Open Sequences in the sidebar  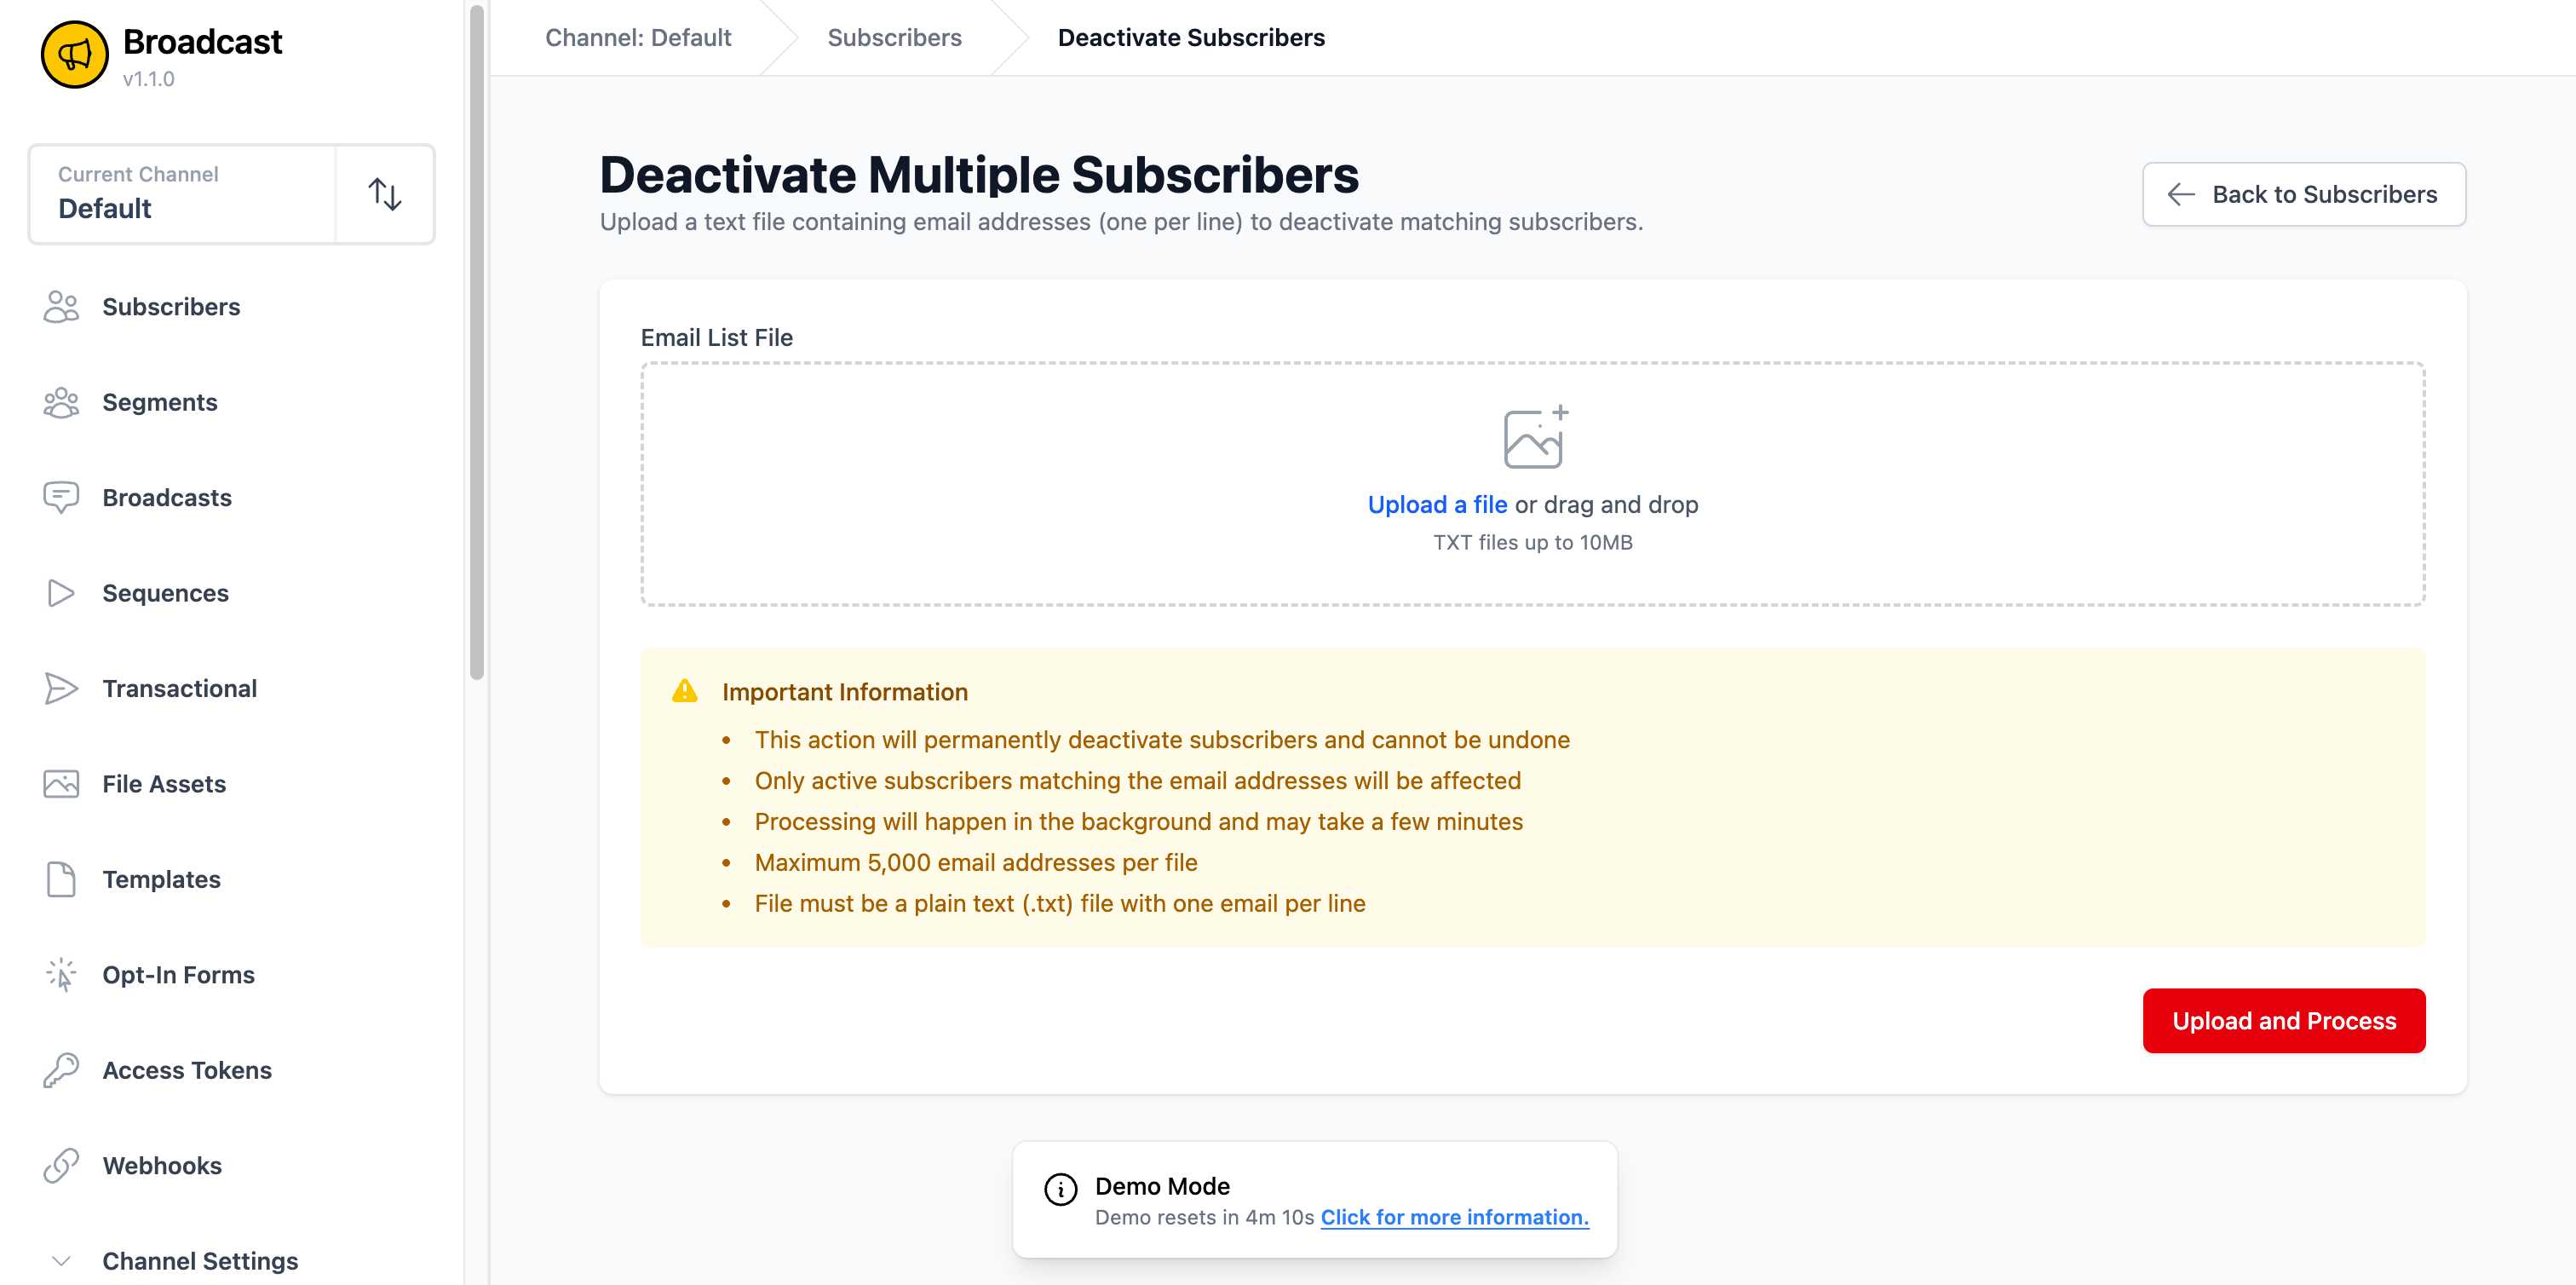166,593
